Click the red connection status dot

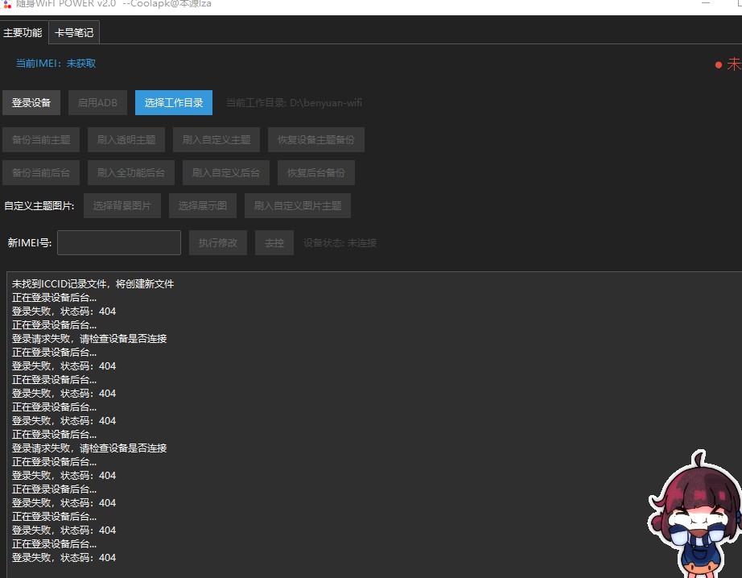[719, 65]
